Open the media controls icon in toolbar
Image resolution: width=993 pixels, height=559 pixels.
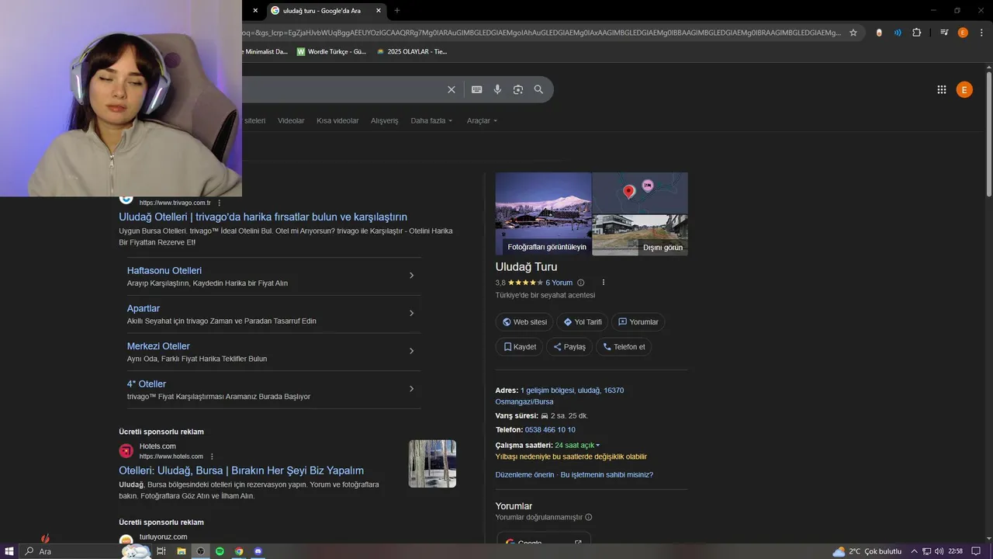point(944,33)
